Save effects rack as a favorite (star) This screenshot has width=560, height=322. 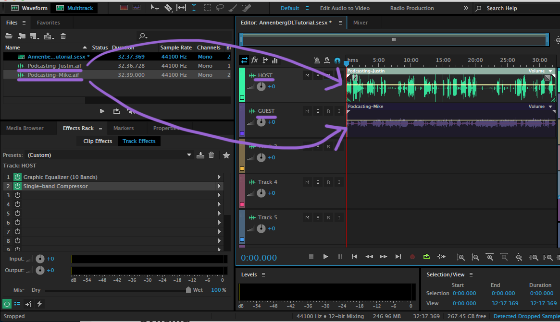point(226,155)
